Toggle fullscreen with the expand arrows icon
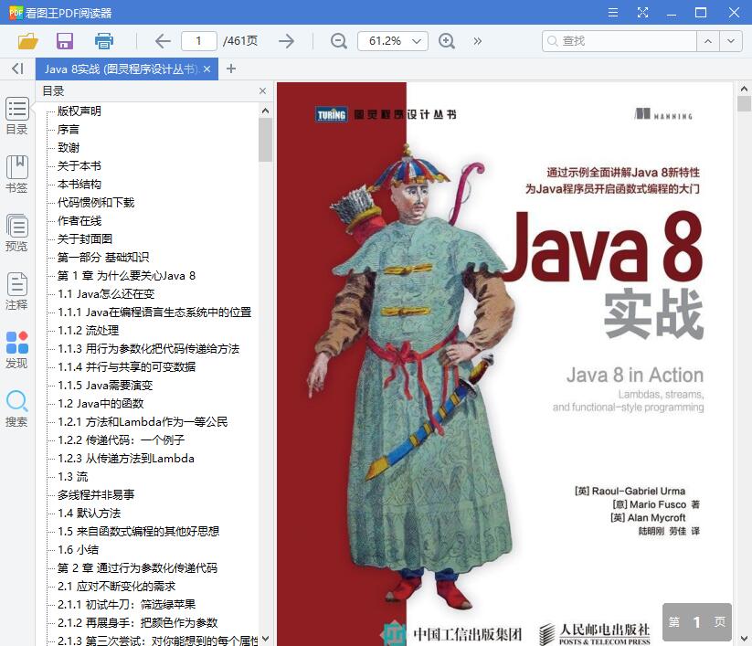This screenshot has width=752, height=646. tap(642, 13)
